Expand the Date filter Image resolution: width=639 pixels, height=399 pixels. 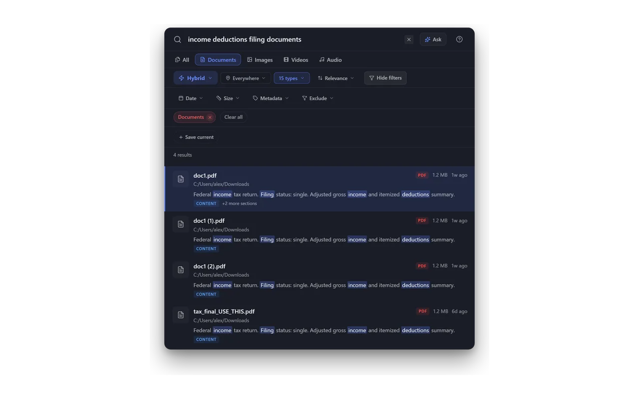tap(191, 98)
